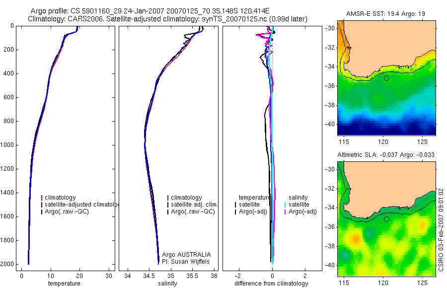
Task: Click -38 latitude tick on SLA map
Action: [330, 246]
